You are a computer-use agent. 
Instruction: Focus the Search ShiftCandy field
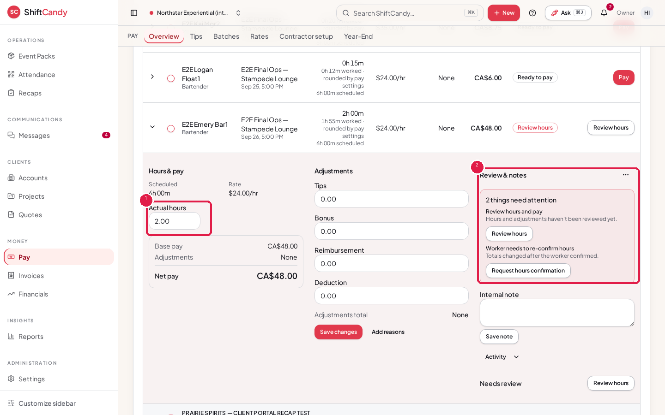click(410, 13)
